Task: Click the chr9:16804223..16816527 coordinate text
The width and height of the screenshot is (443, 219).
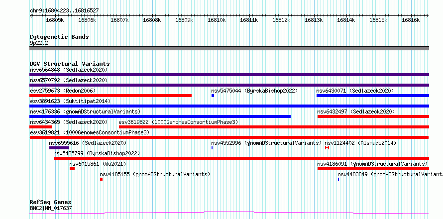Action: [64, 10]
